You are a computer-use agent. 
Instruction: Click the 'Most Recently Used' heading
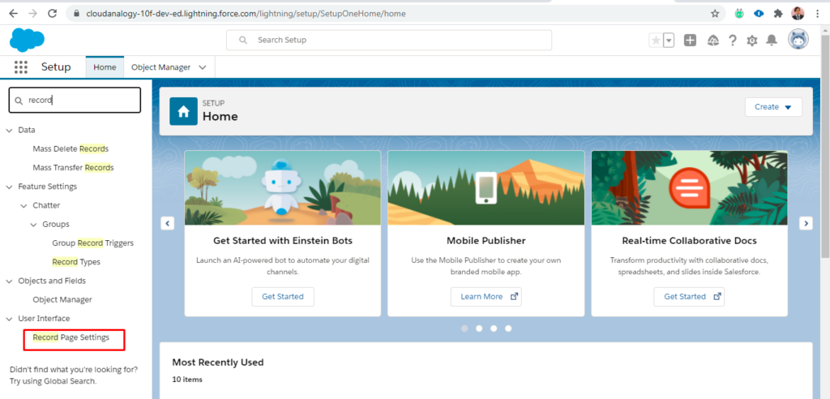pos(217,363)
